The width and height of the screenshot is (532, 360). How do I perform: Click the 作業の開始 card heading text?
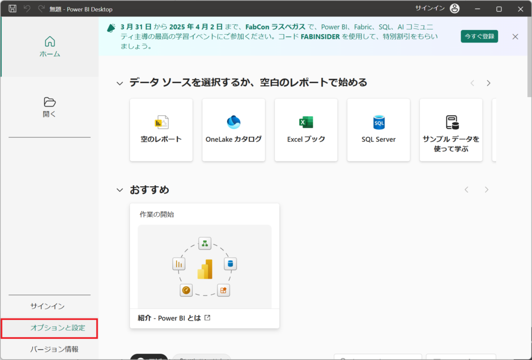(x=157, y=214)
